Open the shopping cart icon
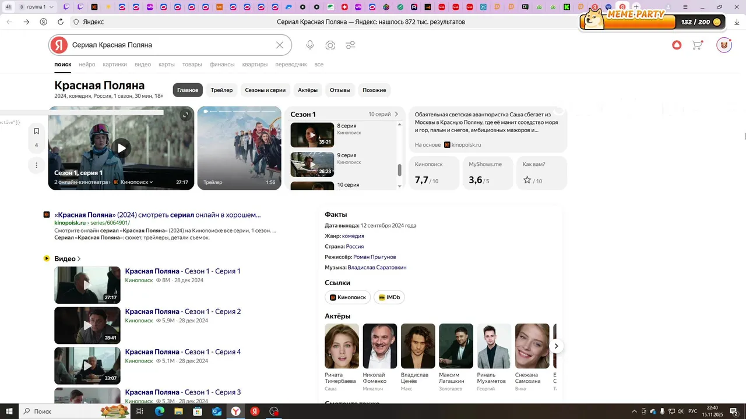The image size is (746, 419). tap(697, 45)
